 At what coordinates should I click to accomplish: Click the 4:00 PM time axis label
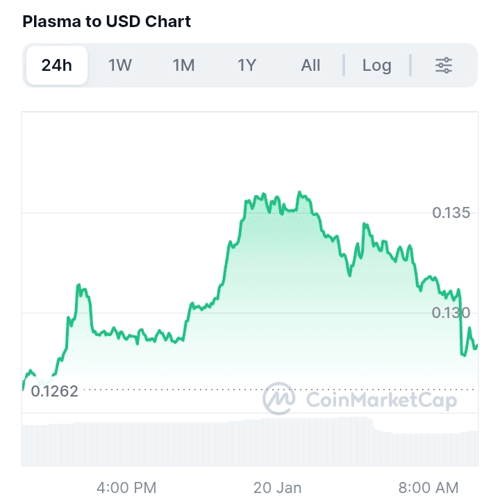[126, 487]
